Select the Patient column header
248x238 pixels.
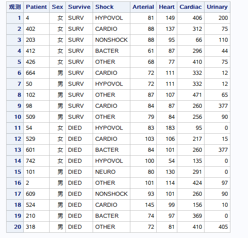pos(36,7)
